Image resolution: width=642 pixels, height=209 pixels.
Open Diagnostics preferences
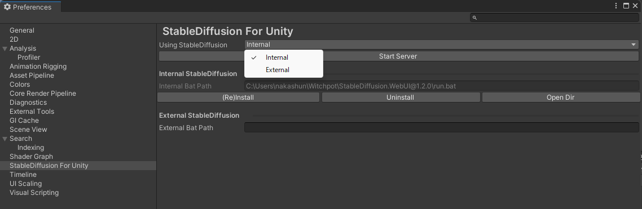[x=28, y=103]
